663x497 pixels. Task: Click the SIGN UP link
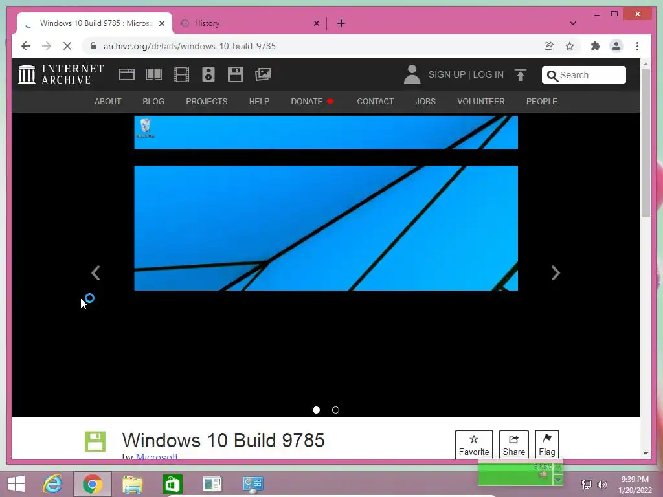(447, 74)
